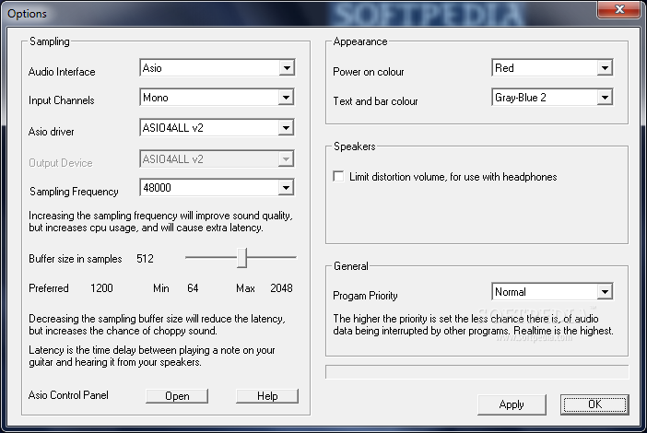Expand the Input Channels combo box
The image size is (647, 433).
(287, 98)
